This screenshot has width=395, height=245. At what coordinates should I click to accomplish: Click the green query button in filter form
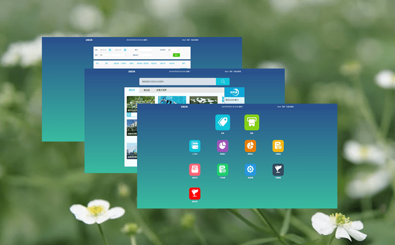pos(176,55)
